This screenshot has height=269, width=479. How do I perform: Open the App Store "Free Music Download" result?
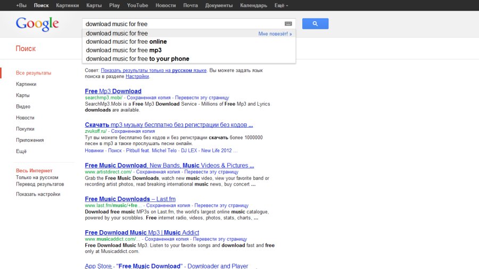(x=167, y=266)
